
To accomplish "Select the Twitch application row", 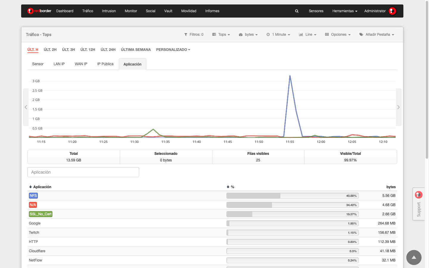I will tap(212, 233).
